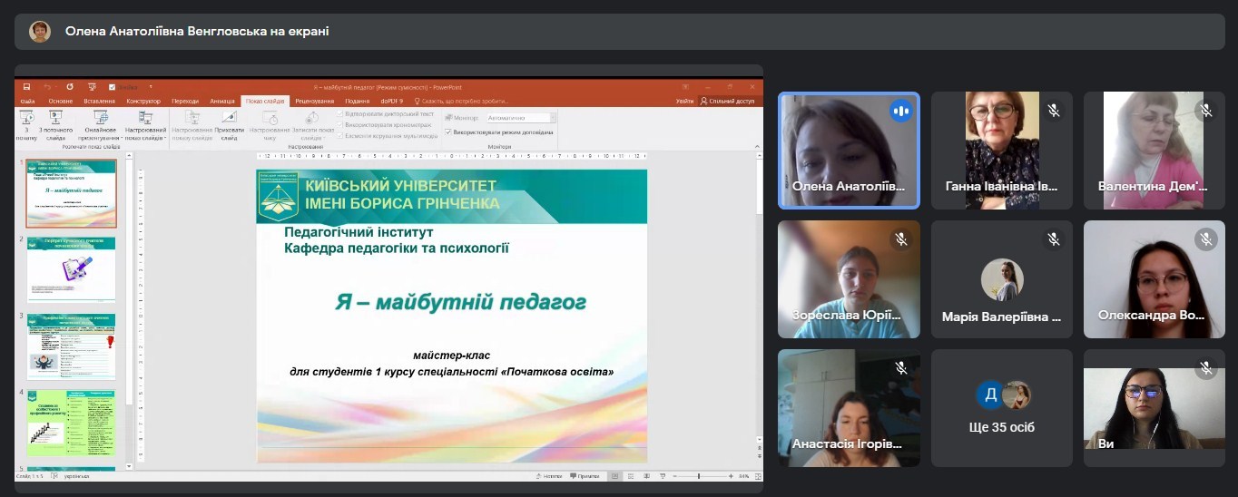Open the customize quick access toolbar arrow

coord(151,87)
